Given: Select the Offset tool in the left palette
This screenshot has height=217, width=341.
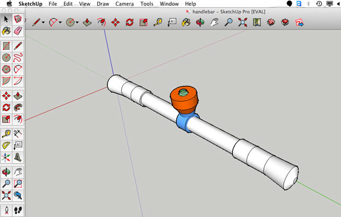Looking at the screenshot, I should [x=18, y=119].
